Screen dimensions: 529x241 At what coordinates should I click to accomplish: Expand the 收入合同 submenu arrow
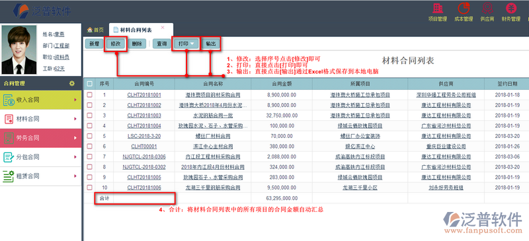(75, 100)
